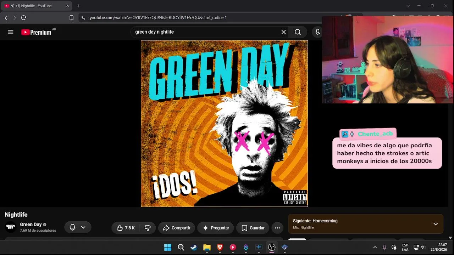Open the audio waveform app in taskbar
454x255 pixels.
click(259, 247)
